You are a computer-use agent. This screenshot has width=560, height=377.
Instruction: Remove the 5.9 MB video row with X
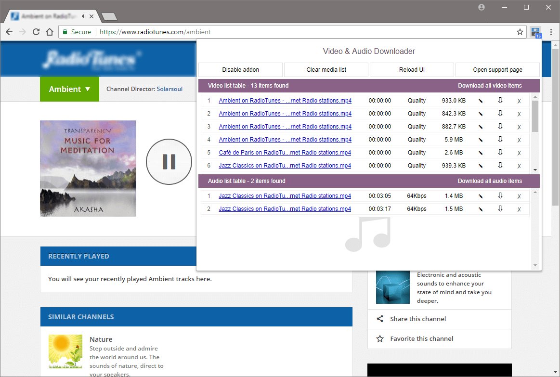[x=519, y=140]
